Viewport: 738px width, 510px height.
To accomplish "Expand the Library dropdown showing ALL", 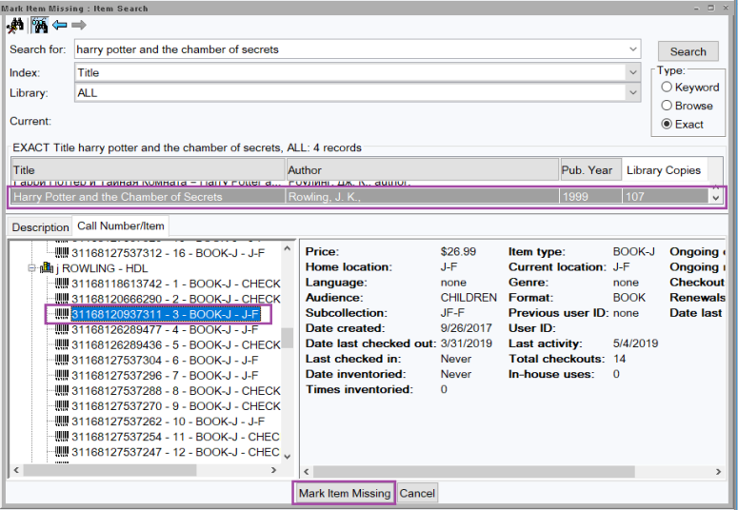I will [634, 93].
